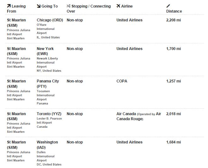208x168 pixels.
Task: Click United Airlines in the Chicago row
Action: click(129, 20)
